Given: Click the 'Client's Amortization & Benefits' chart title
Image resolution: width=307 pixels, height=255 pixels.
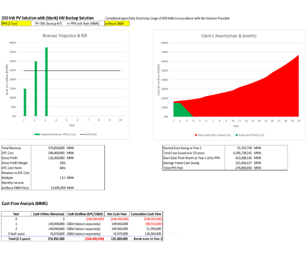Looking at the screenshot, I should (x=230, y=37).
